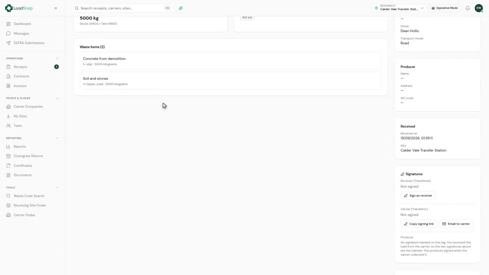Click the Messages speech bubble icon
The height and width of the screenshot is (275, 489).
click(8, 33)
